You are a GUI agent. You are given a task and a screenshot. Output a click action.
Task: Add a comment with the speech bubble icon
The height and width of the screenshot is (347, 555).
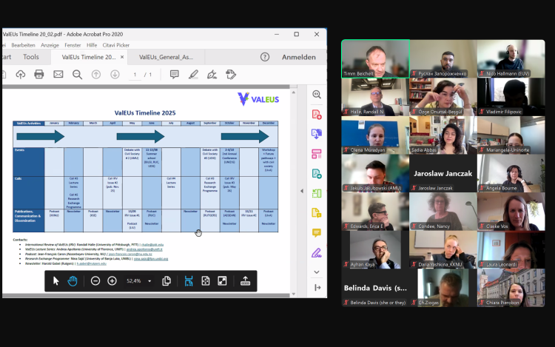174,75
